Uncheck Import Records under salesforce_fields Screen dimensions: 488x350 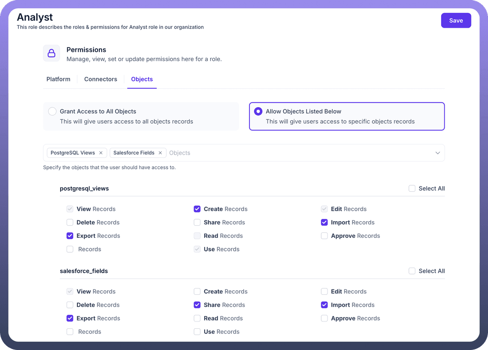[324, 305]
